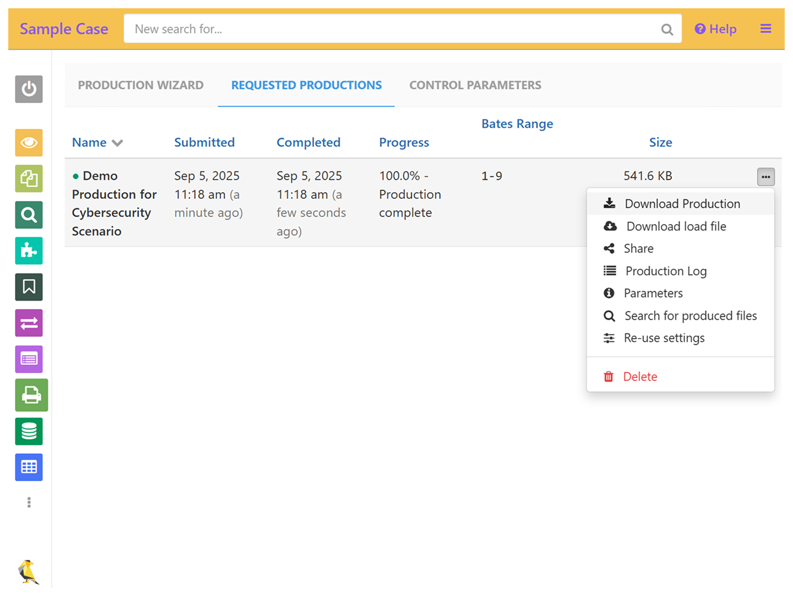Choose Download Production from the menu
The image size is (793, 599).
tap(682, 204)
